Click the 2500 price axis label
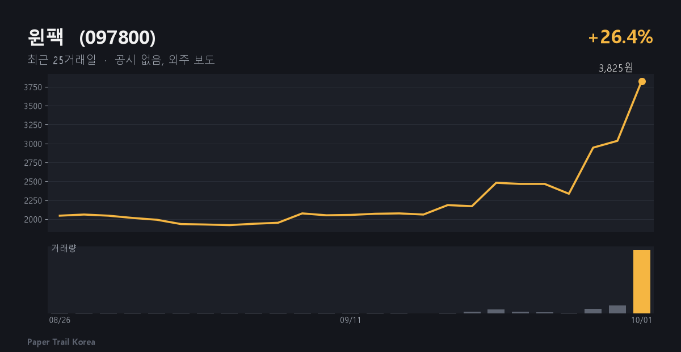 point(33,182)
